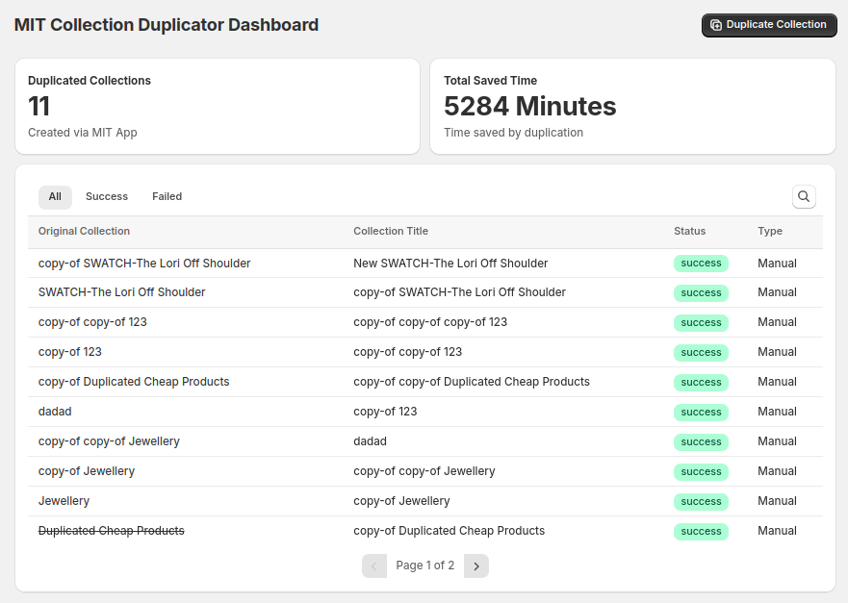The width and height of the screenshot is (848, 603).
Task: Click the Status column header
Action: [689, 231]
